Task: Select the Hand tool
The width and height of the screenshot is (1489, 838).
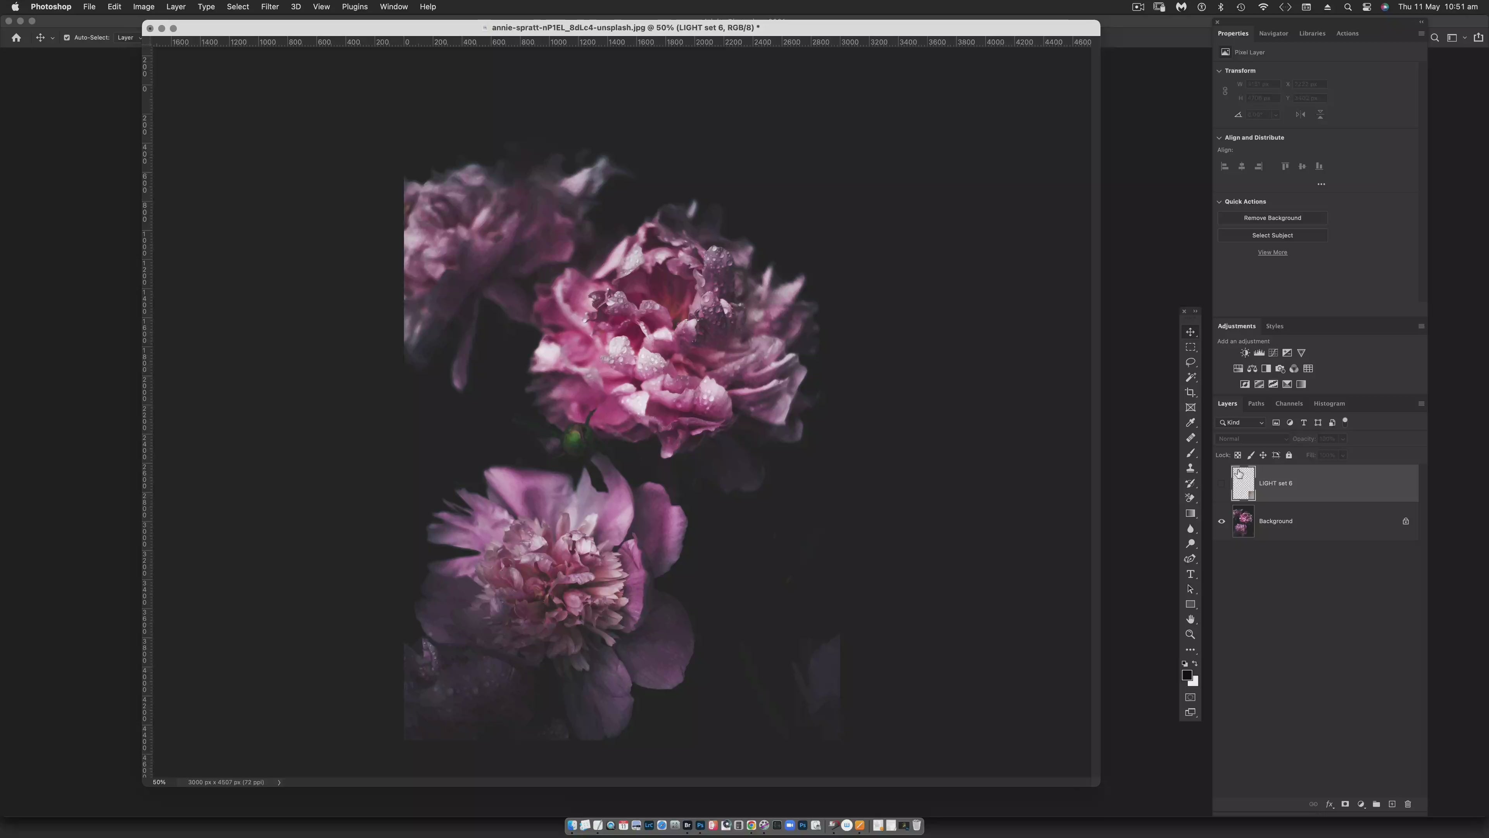Action: click(1190, 620)
